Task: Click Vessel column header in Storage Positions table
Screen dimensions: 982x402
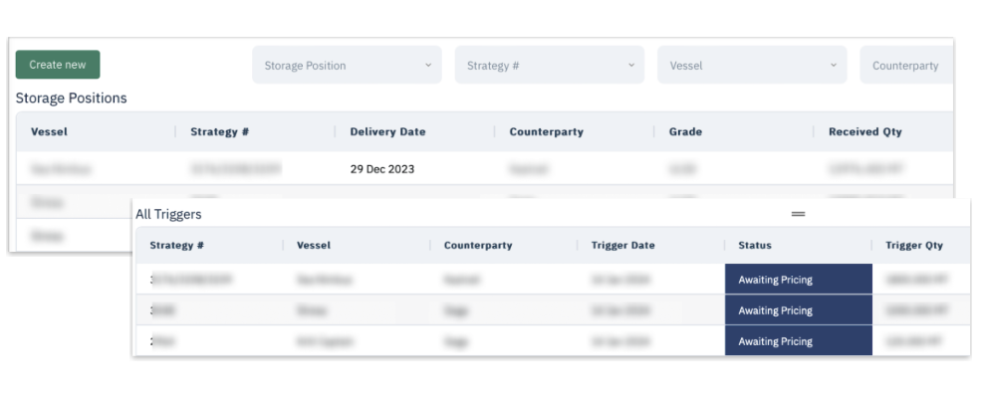Action: click(49, 131)
